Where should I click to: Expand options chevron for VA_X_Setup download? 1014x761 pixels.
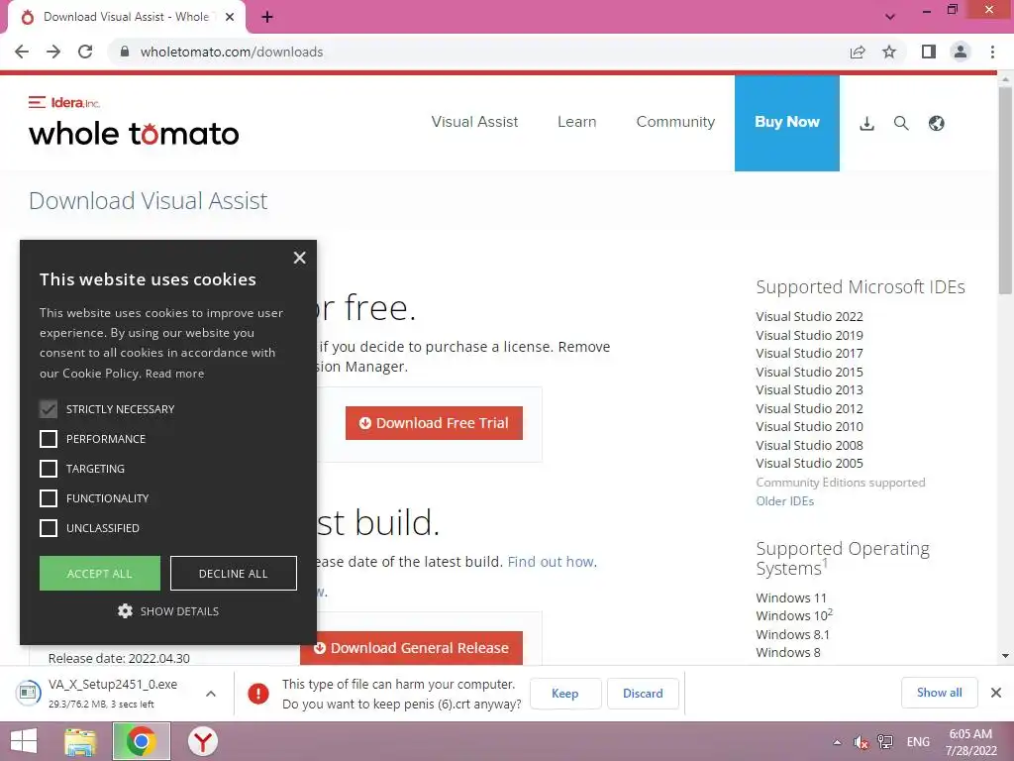pos(211,693)
